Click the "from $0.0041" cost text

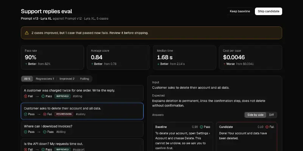[245, 64]
